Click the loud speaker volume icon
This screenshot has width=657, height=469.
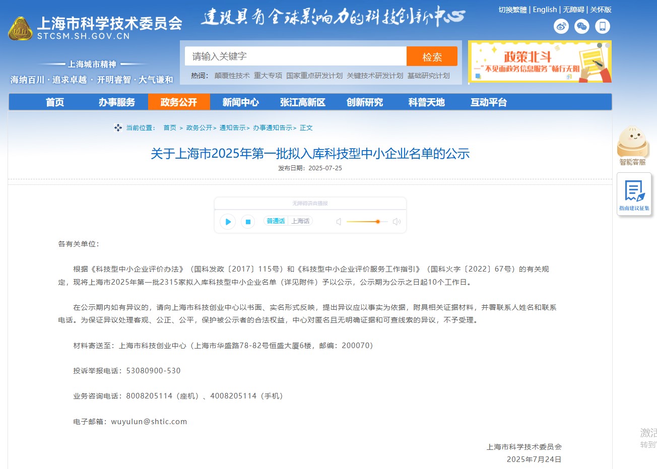[x=397, y=222]
